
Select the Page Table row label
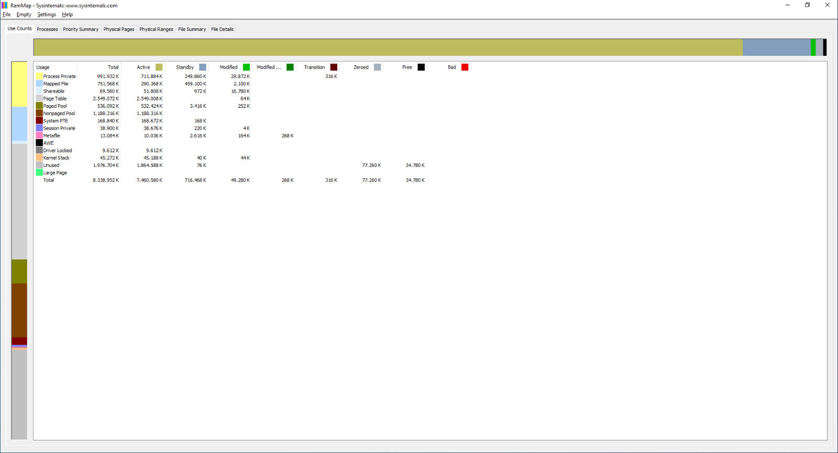pos(55,98)
